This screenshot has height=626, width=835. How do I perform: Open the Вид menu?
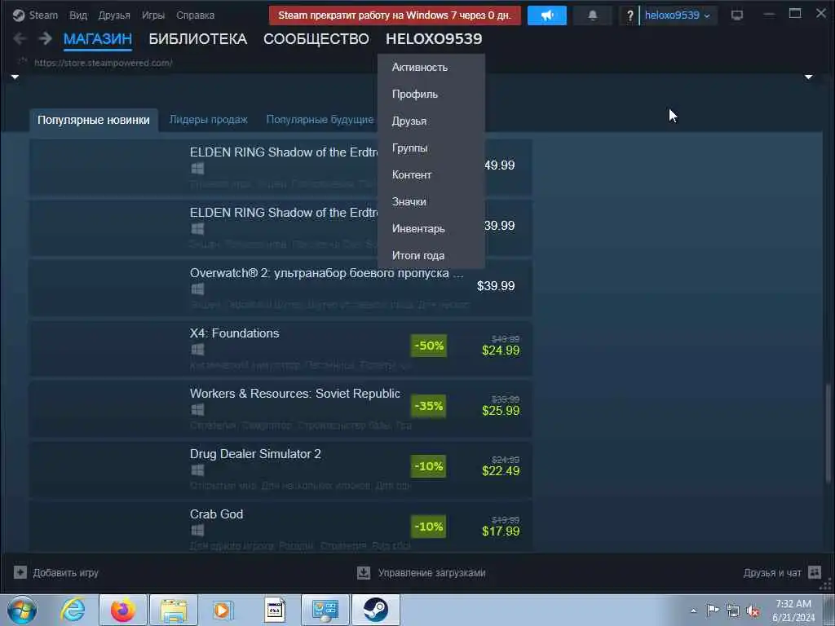point(77,15)
